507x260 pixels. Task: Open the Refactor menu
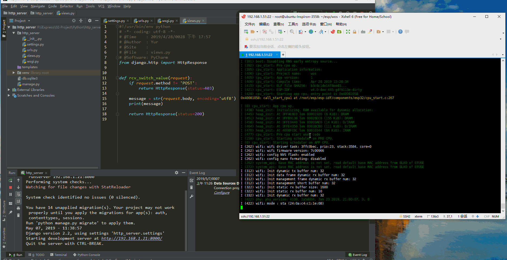click(x=67, y=6)
